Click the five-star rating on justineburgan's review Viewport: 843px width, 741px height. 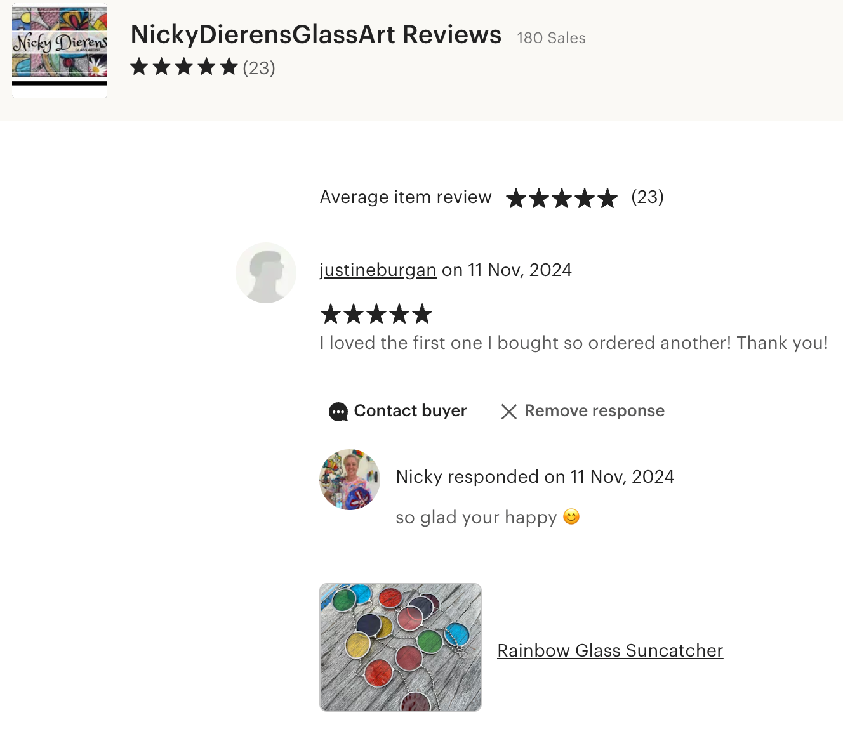tap(376, 314)
